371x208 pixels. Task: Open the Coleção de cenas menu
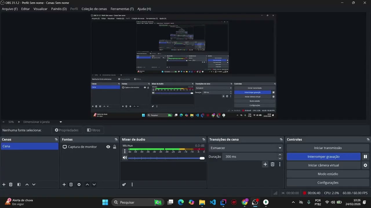pos(94,9)
